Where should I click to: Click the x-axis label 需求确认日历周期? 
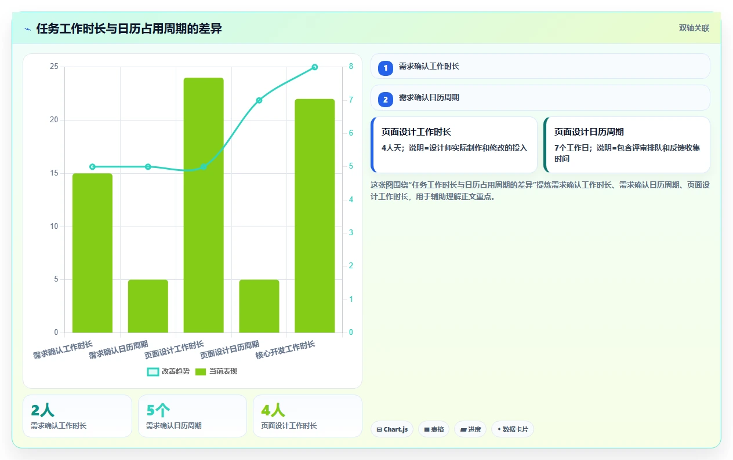click(x=118, y=350)
